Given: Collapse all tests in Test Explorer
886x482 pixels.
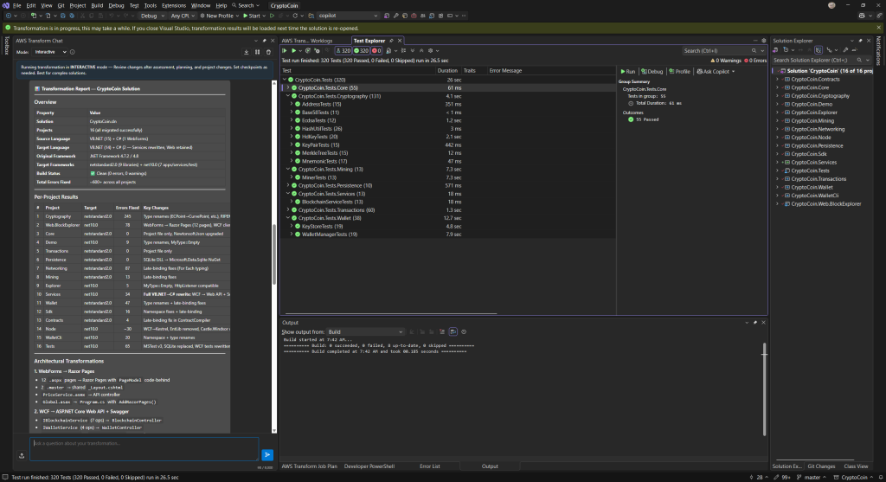Looking at the screenshot, I should pos(421,50).
